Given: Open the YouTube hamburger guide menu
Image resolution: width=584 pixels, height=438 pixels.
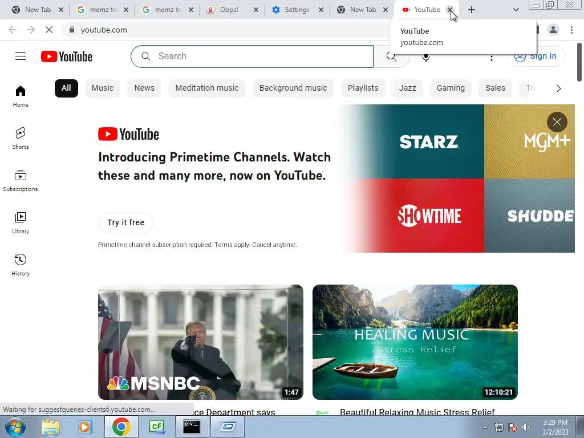Looking at the screenshot, I should 21,56.
